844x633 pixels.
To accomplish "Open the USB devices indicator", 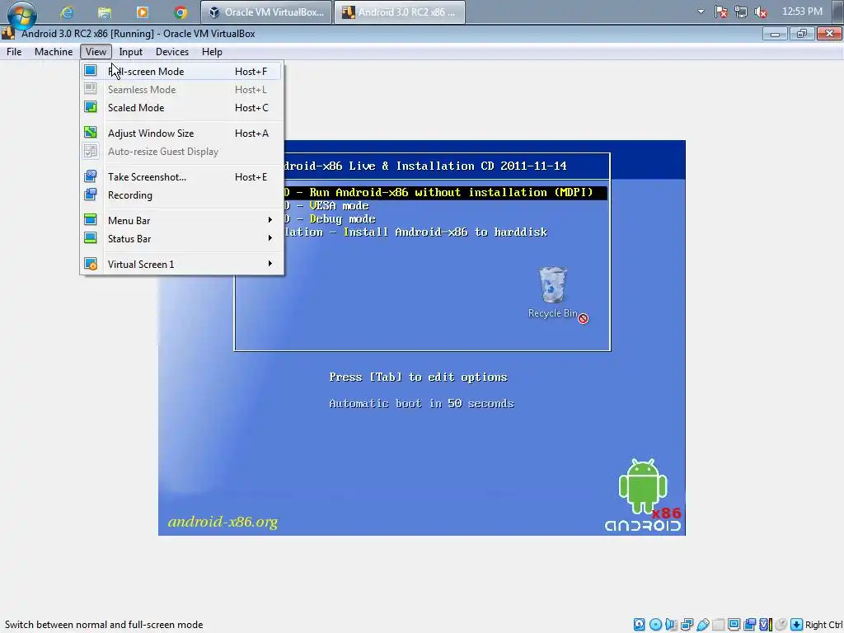I will click(703, 625).
